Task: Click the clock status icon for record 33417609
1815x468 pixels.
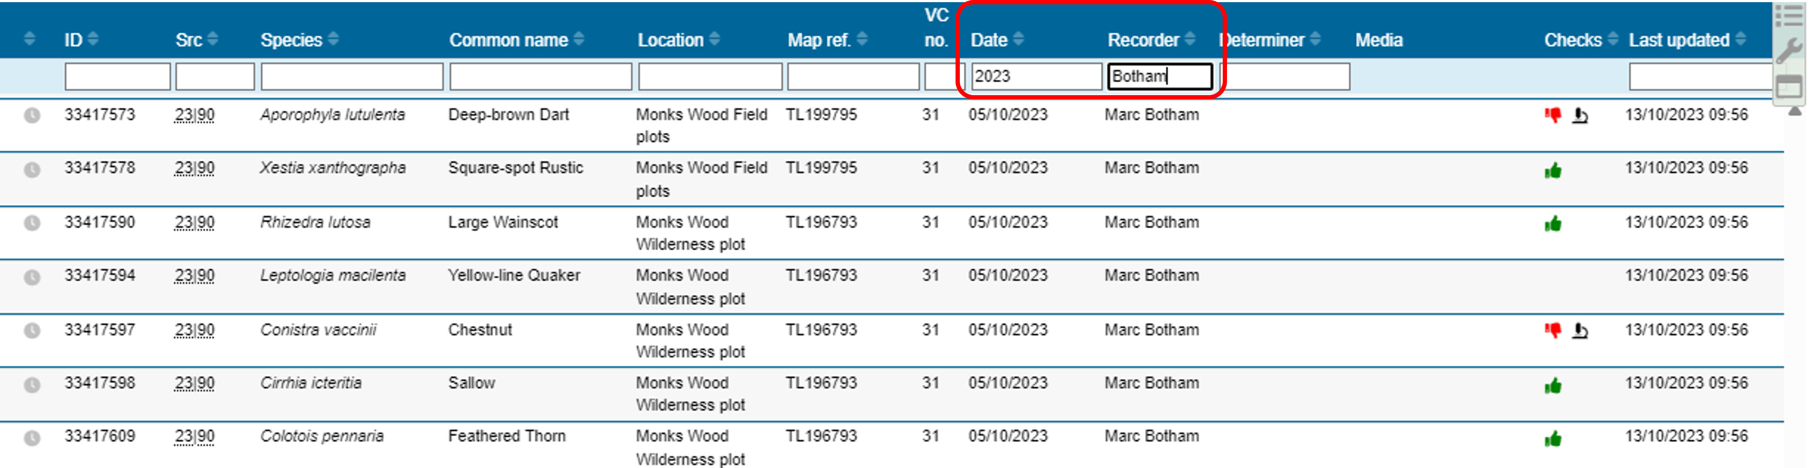Action: [x=32, y=438]
